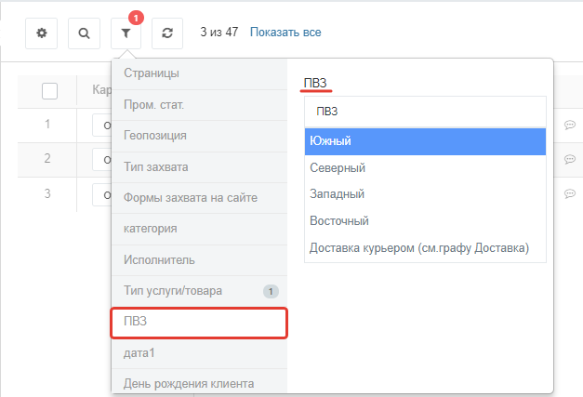Open comment icon in row 3
The width and height of the screenshot is (583, 397).
pos(570,193)
